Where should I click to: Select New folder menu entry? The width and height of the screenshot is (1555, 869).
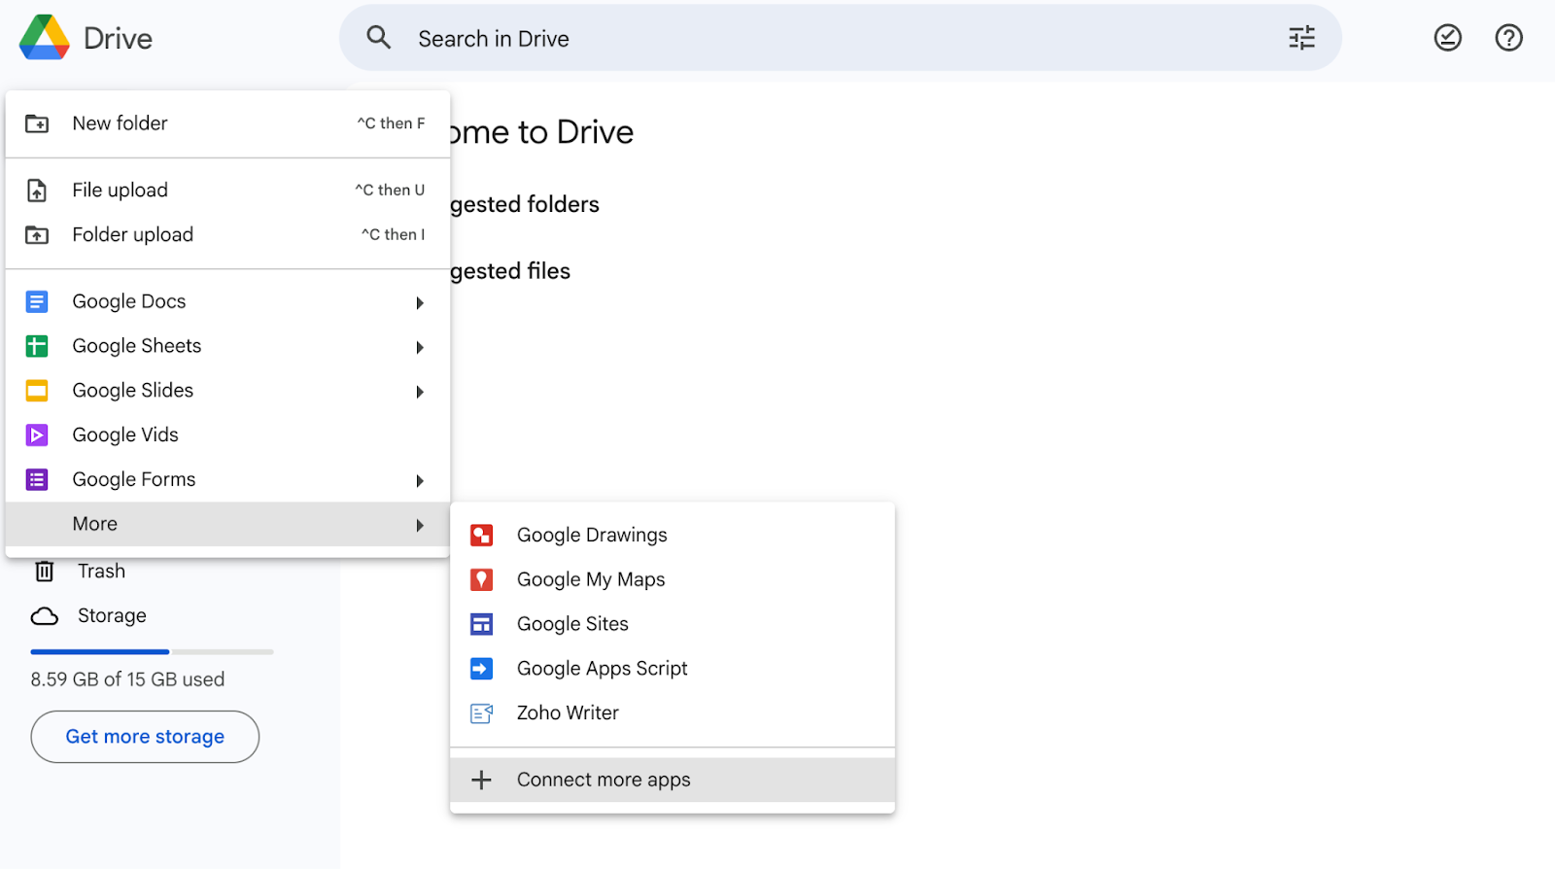click(227, 123)
